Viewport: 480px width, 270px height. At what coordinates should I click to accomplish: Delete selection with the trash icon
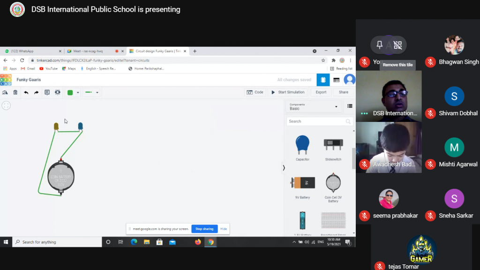click(15, 92)
